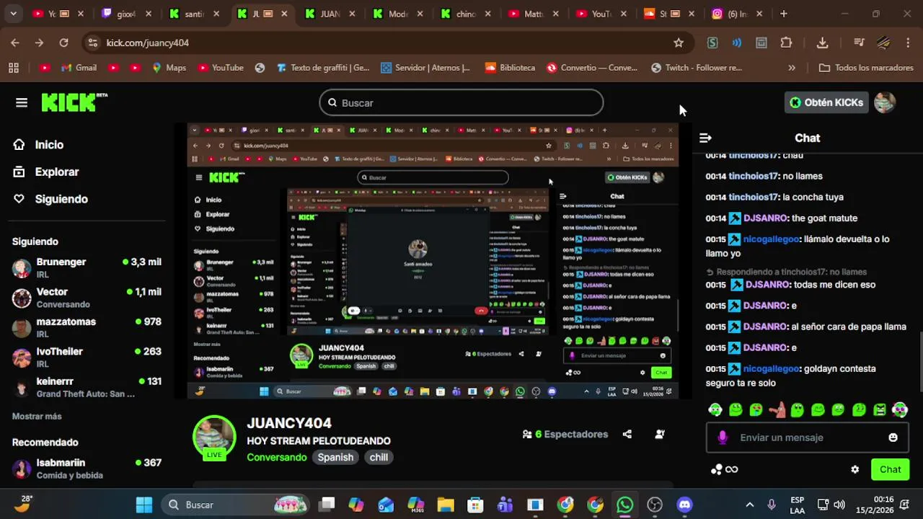
Task: Click the green Chat send button
Action: click(890, 469)
